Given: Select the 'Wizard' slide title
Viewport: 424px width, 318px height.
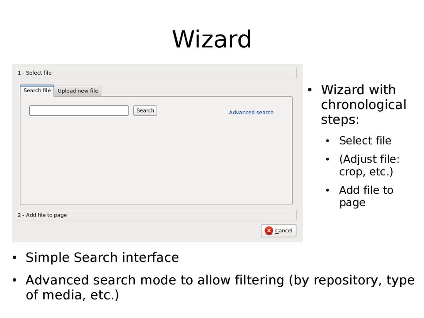Looking at the screenshot, I should (x=212, y=39).
